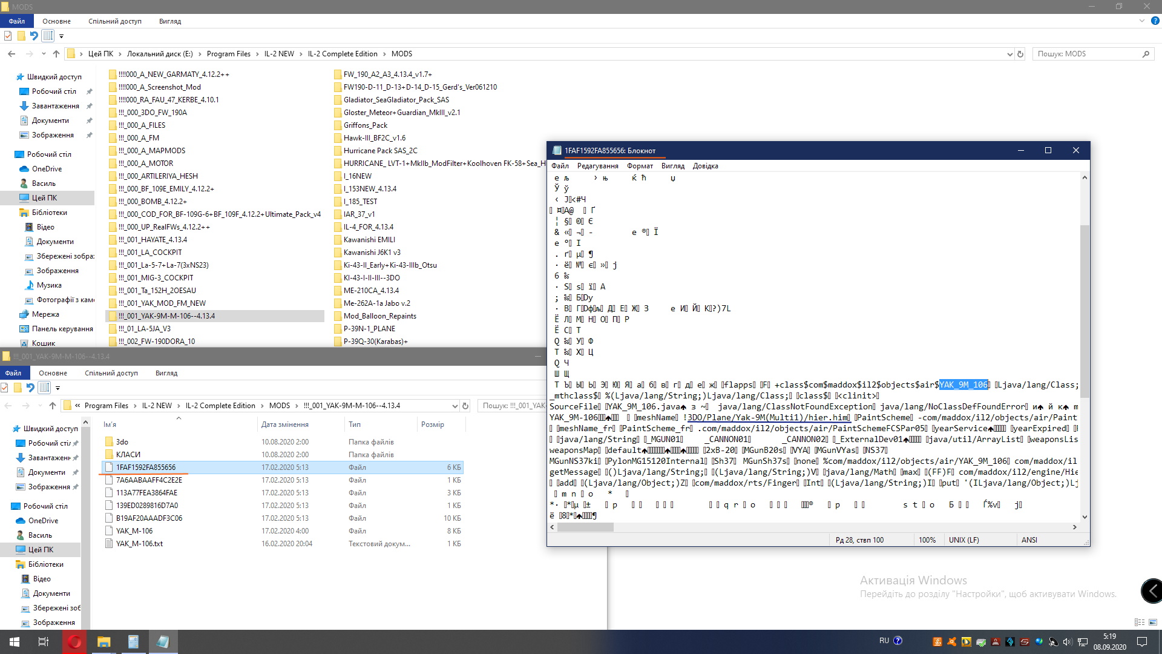
Task: Expand the ribbon chevron in the MODS window
Action: click(1141, 21)
